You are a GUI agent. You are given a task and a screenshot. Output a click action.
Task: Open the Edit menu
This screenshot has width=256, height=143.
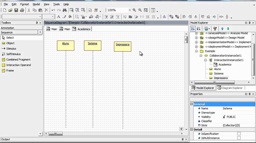pos(14,4)
